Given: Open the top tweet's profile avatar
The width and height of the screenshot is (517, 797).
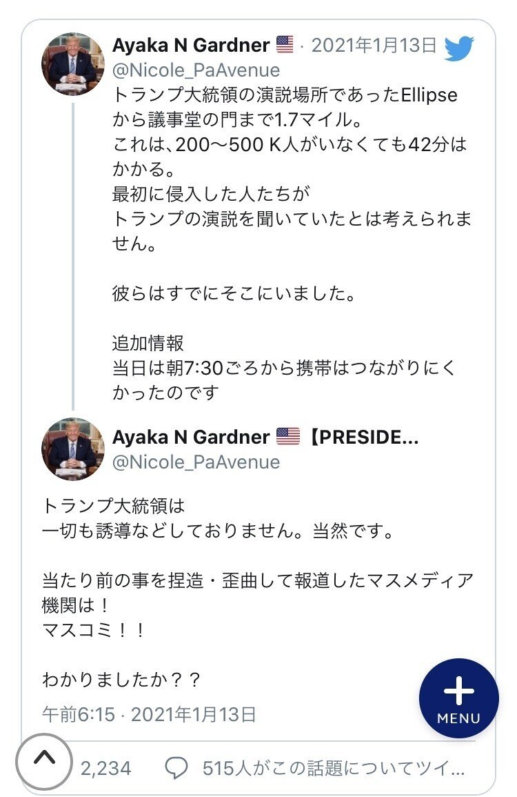Looking at the screenshot, I should point(72,63).
